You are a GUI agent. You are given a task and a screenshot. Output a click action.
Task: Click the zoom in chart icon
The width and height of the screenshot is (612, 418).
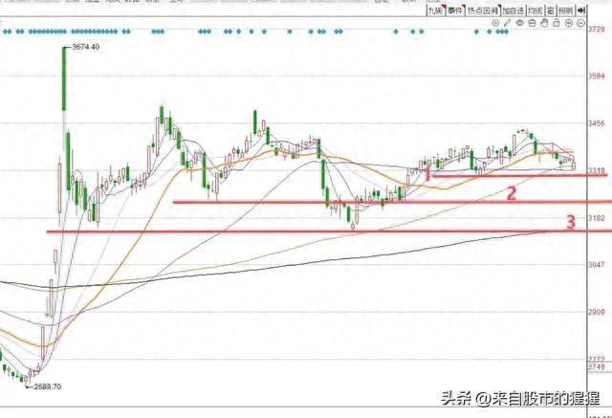(x=569, y=23)
